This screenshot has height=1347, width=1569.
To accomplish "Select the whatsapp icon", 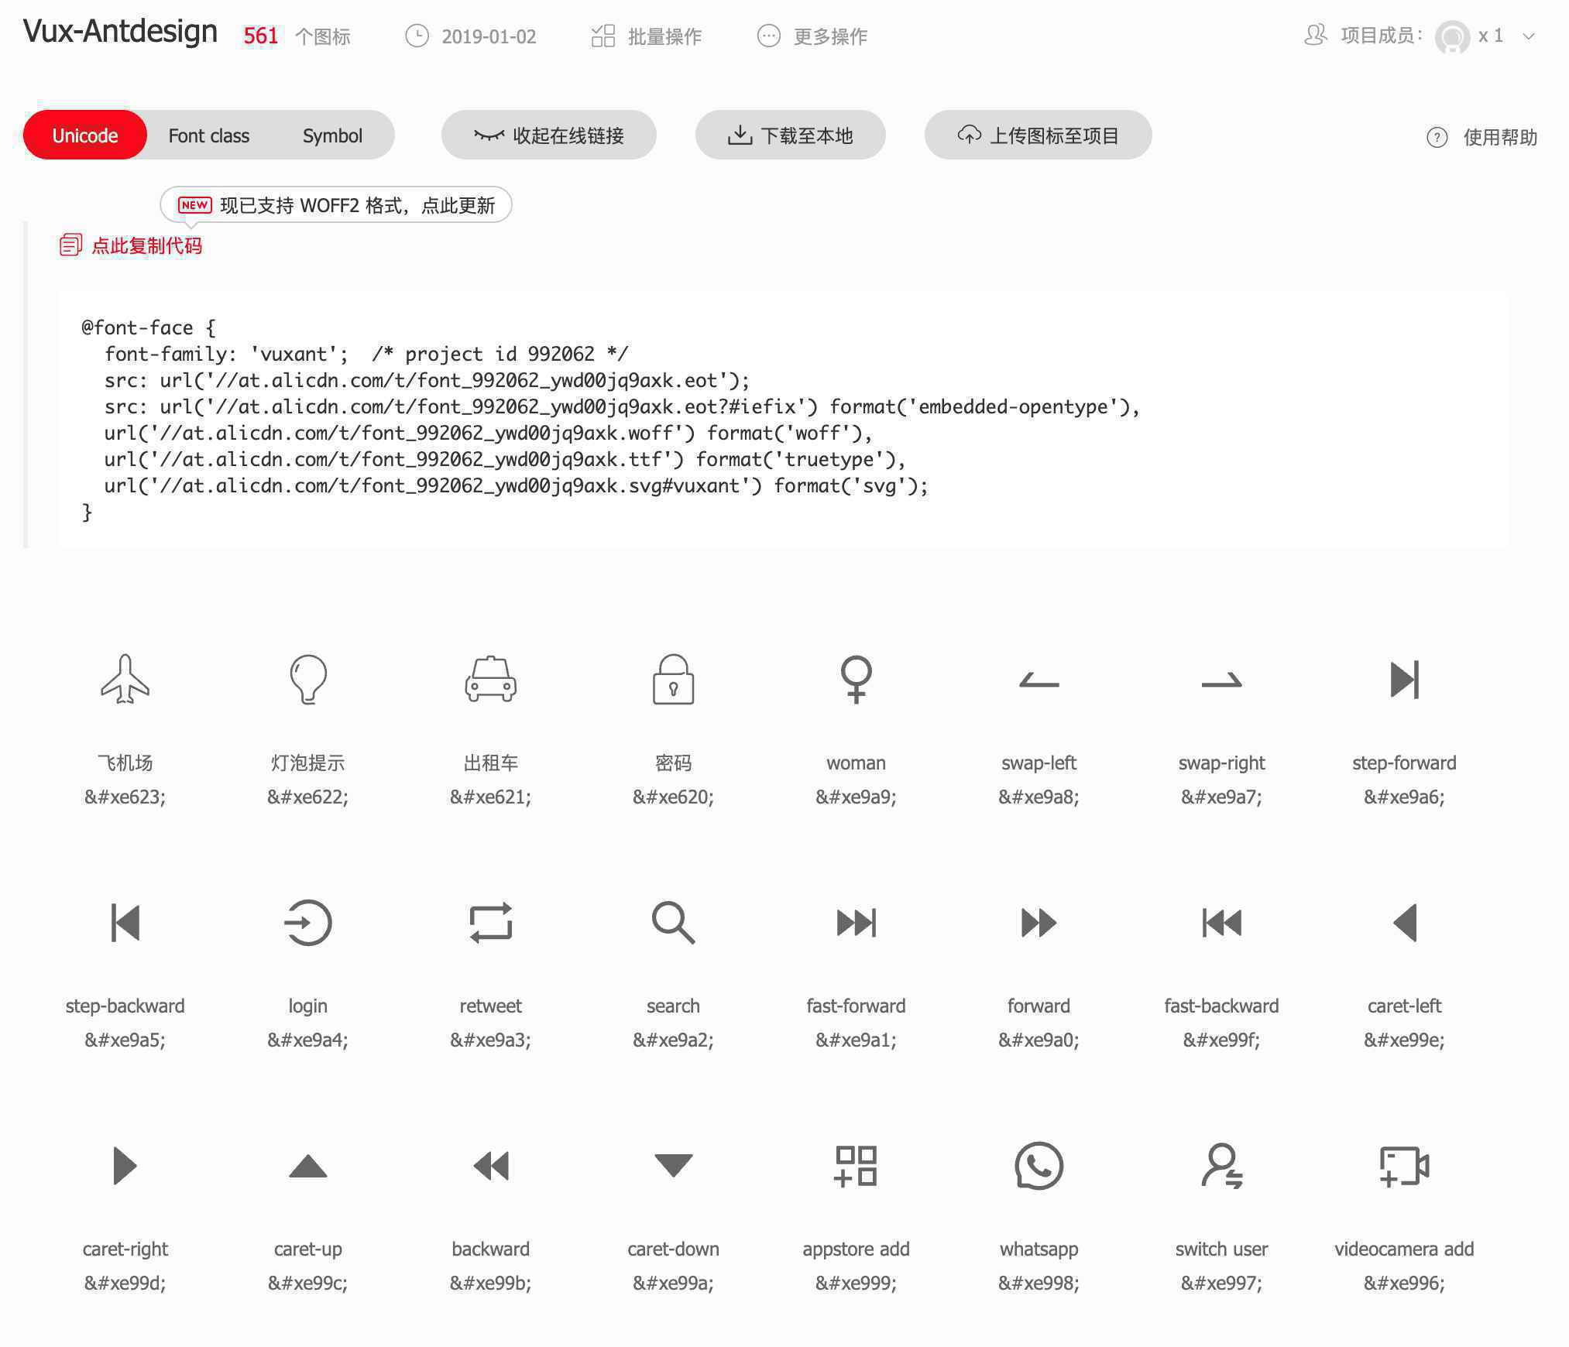I will point(1039,1165).
